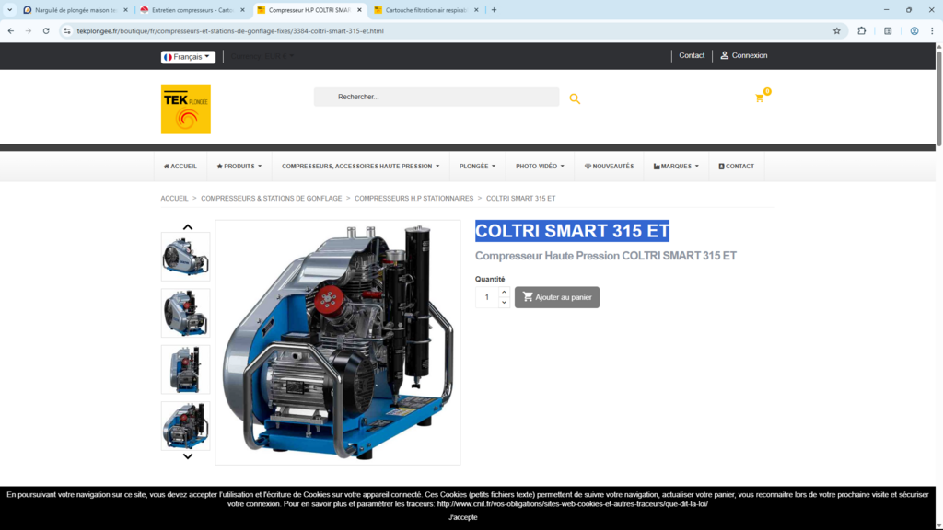
Task: Open Chrome three-dot menu
Action: 932,30
